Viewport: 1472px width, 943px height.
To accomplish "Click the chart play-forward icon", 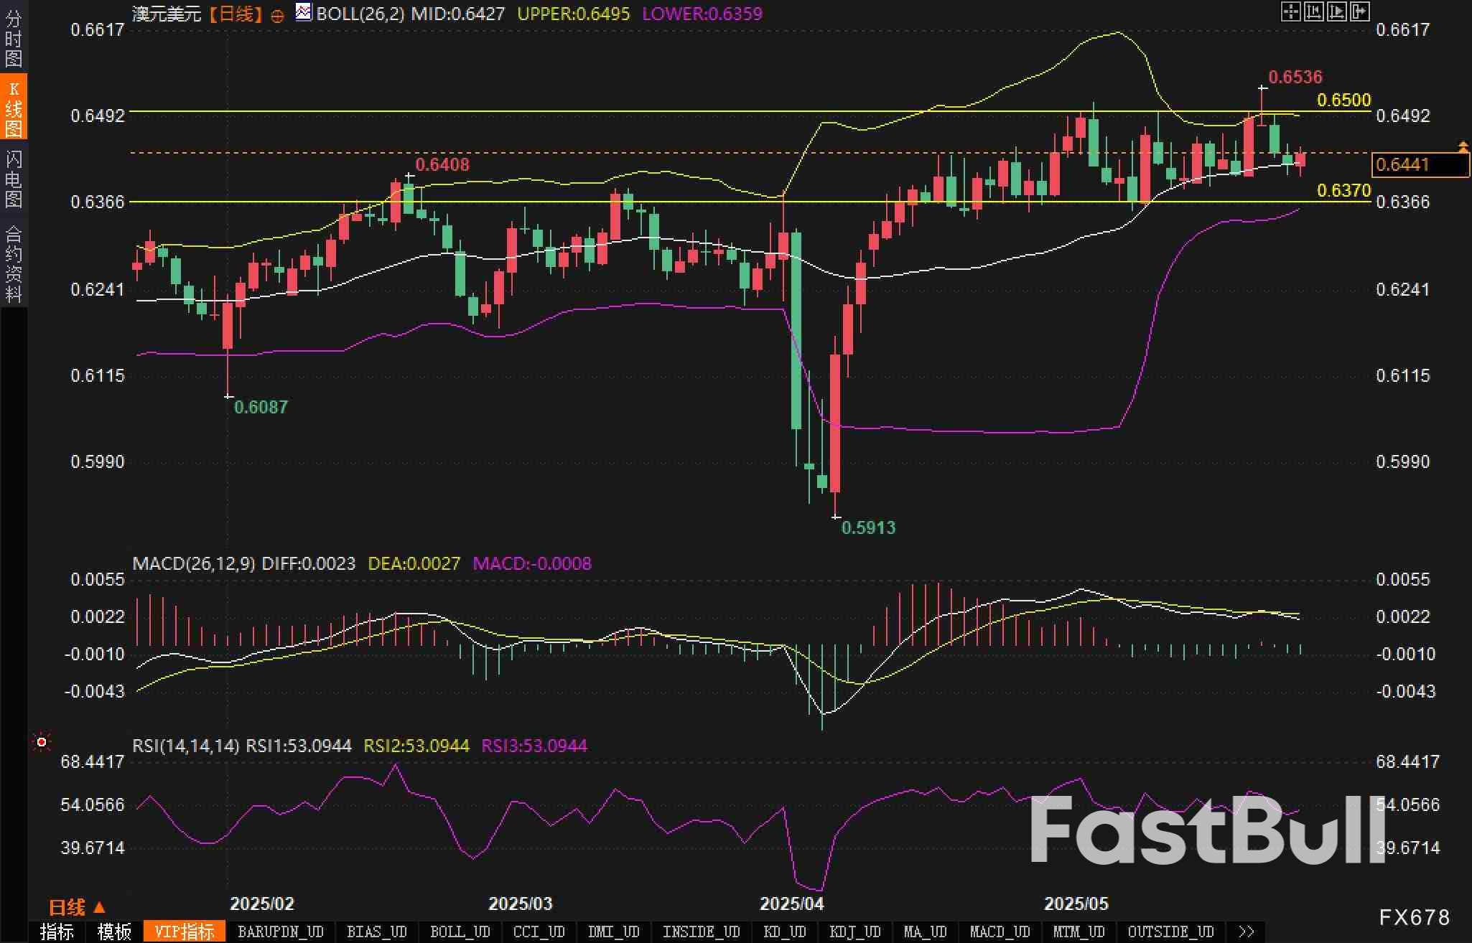I will [x=1336, y=11].
